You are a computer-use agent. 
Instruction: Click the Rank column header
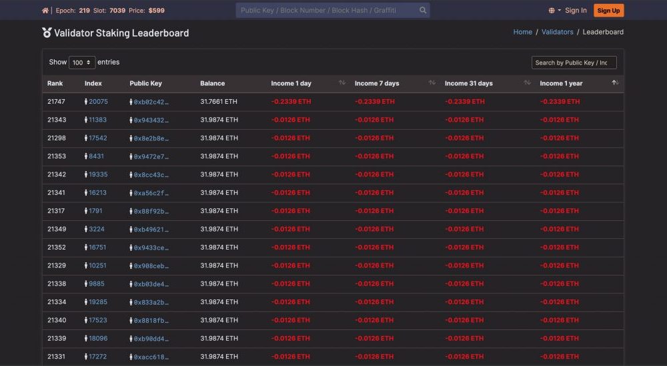pos(55,83)
